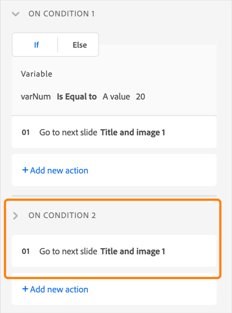Click the 01 number in Condition 2's action
Screen dimensions: 232x313
pyautogui.click(x=26, y=252)
